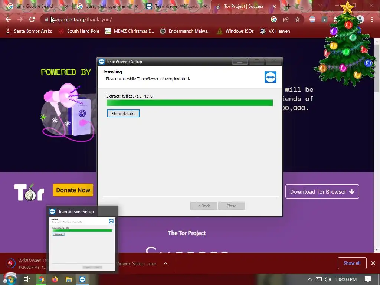
Task: Click Show all downloads
Action: point(352,263)
